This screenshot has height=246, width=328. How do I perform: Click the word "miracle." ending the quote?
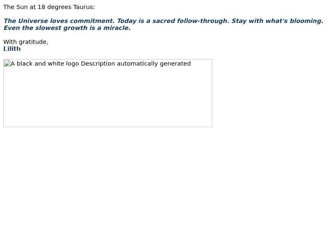pyautogui.click(x=117, y=28)
